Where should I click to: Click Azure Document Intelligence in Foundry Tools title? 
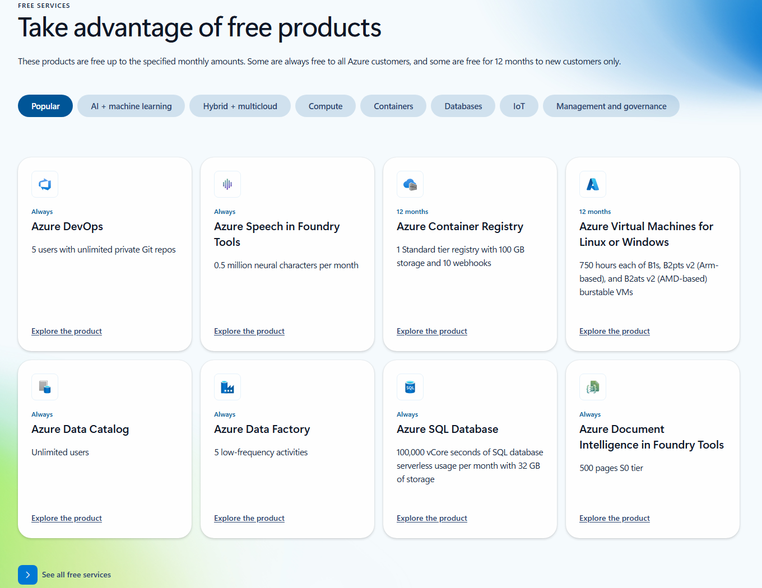[x=652, y=437]
